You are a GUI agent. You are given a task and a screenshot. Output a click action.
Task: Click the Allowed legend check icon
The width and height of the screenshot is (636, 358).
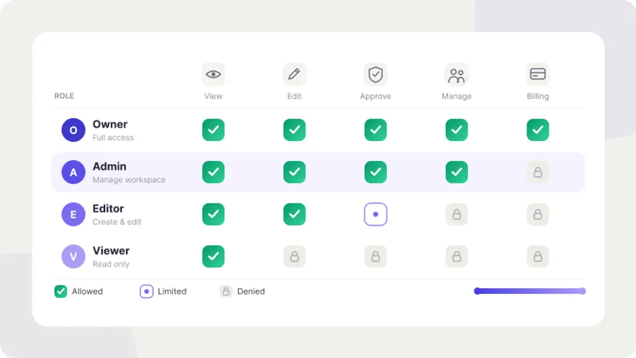[61, 291]
